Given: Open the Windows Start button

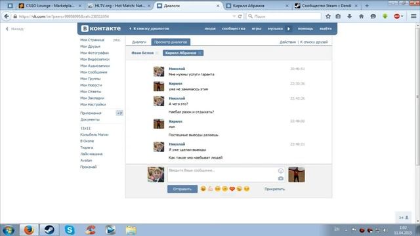Looking at the screenshot, I should tap(9, 230).
